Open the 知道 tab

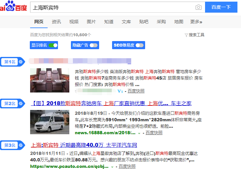coord(109,22)
